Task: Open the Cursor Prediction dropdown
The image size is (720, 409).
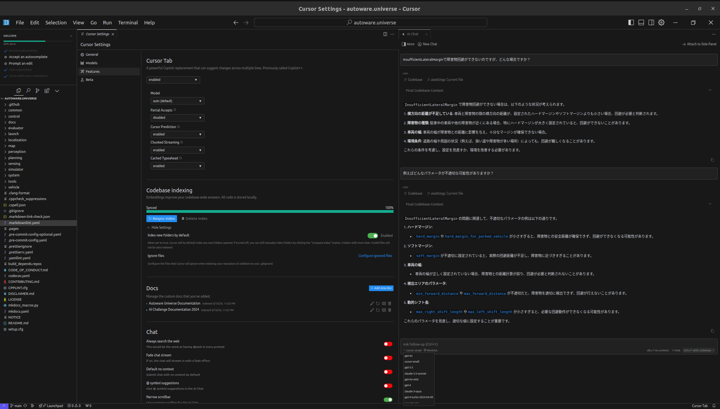Action: 177,134
